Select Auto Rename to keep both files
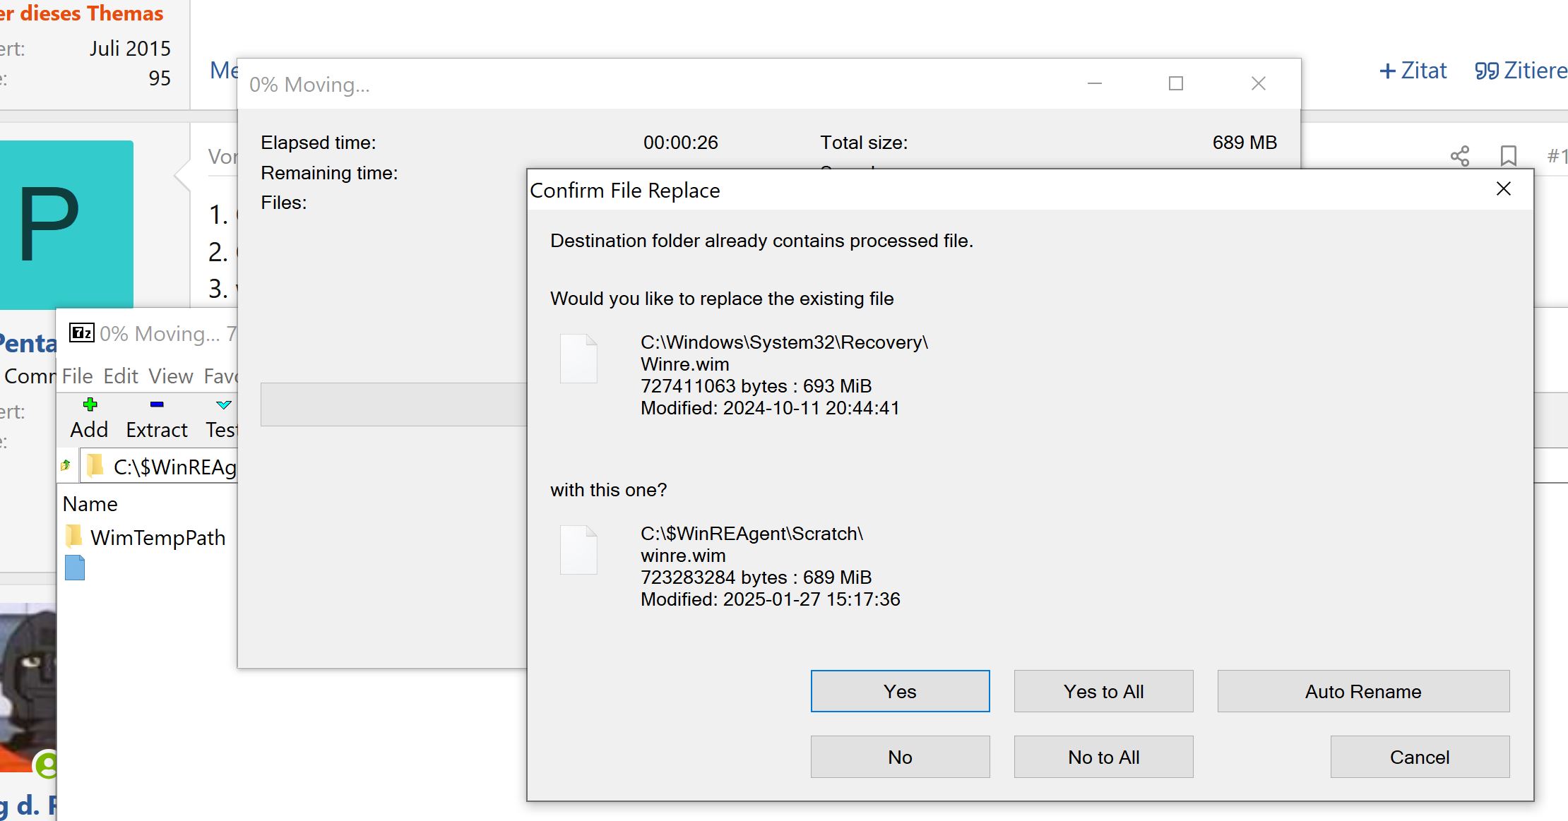This screenshot has width=1568, height=821. (x=1364, y=691)
